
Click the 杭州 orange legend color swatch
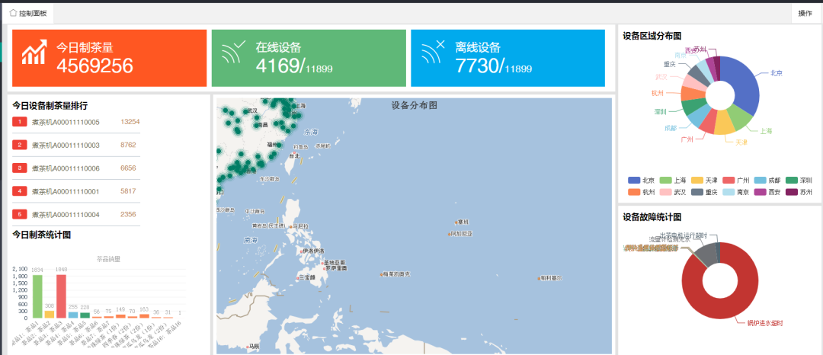(x=633, y=192)
